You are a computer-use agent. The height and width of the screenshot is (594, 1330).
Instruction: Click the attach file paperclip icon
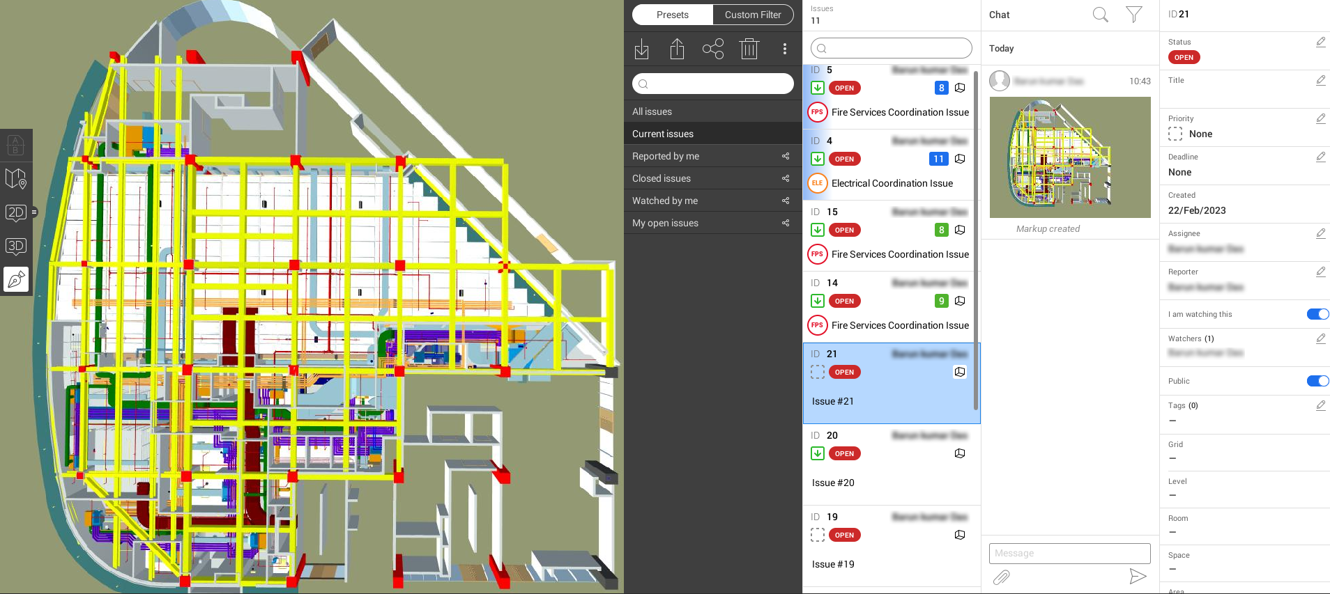coord(1001,577)
